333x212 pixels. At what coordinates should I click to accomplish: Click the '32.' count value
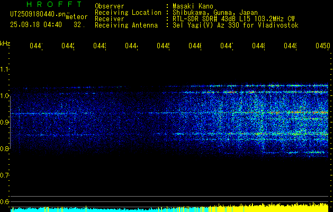tap(79, 25)
